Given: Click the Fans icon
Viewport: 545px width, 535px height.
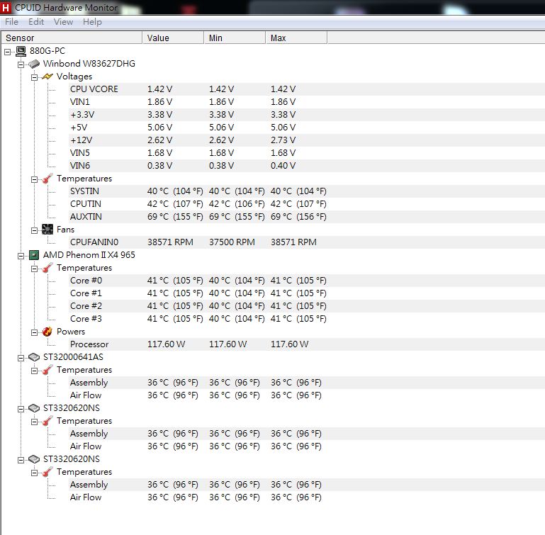Looking at the screenshot, I should (x=47, y=230).
